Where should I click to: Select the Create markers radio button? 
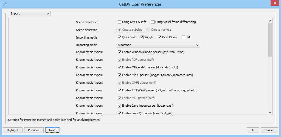148,30
